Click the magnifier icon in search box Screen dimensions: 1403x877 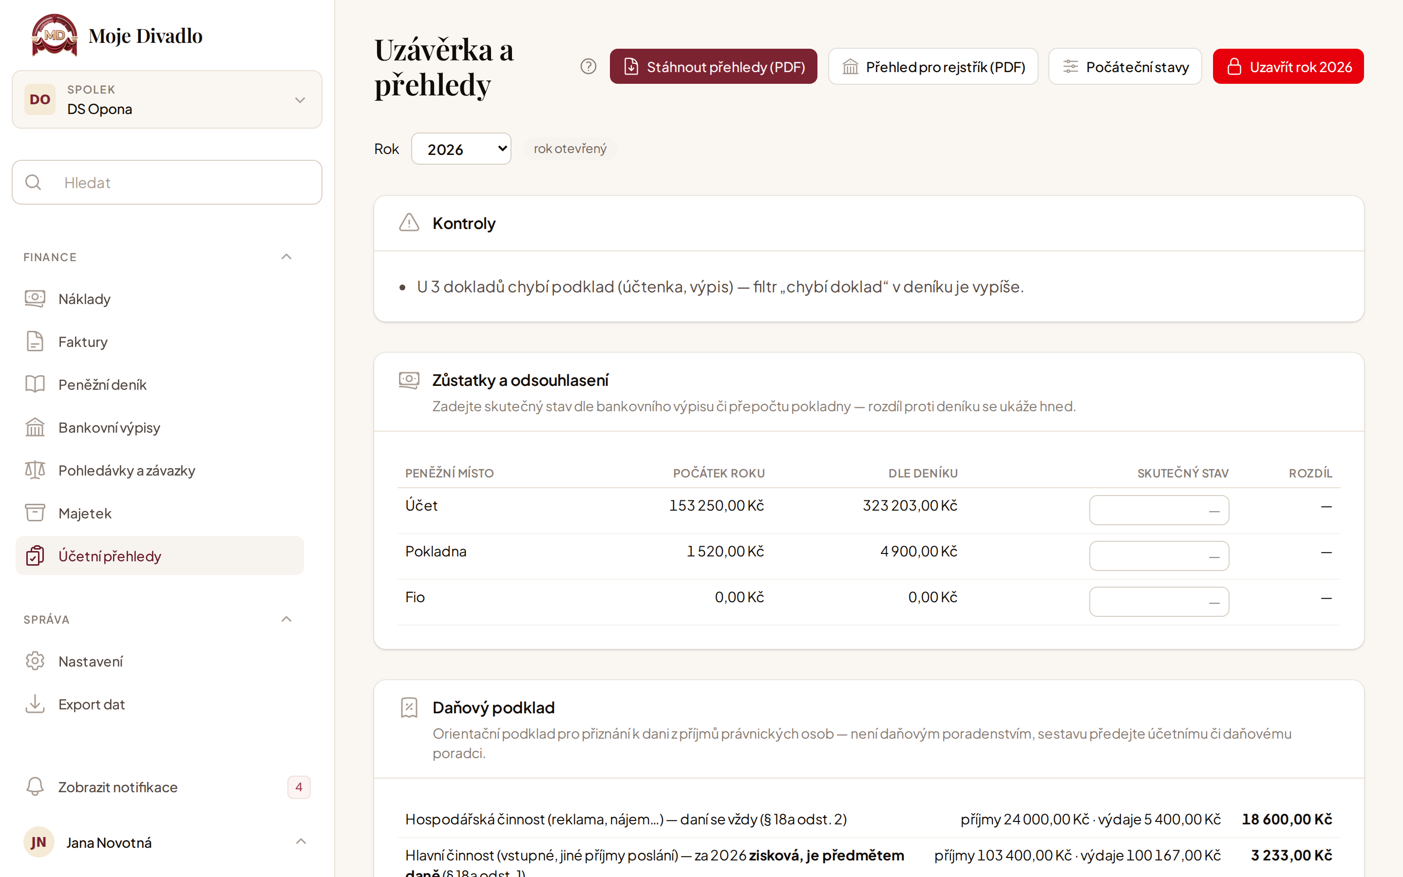34,182
